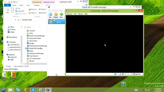Open Internet Explorer from taskbar
This screenshot has height=92, width=164.
coord(40,90)
